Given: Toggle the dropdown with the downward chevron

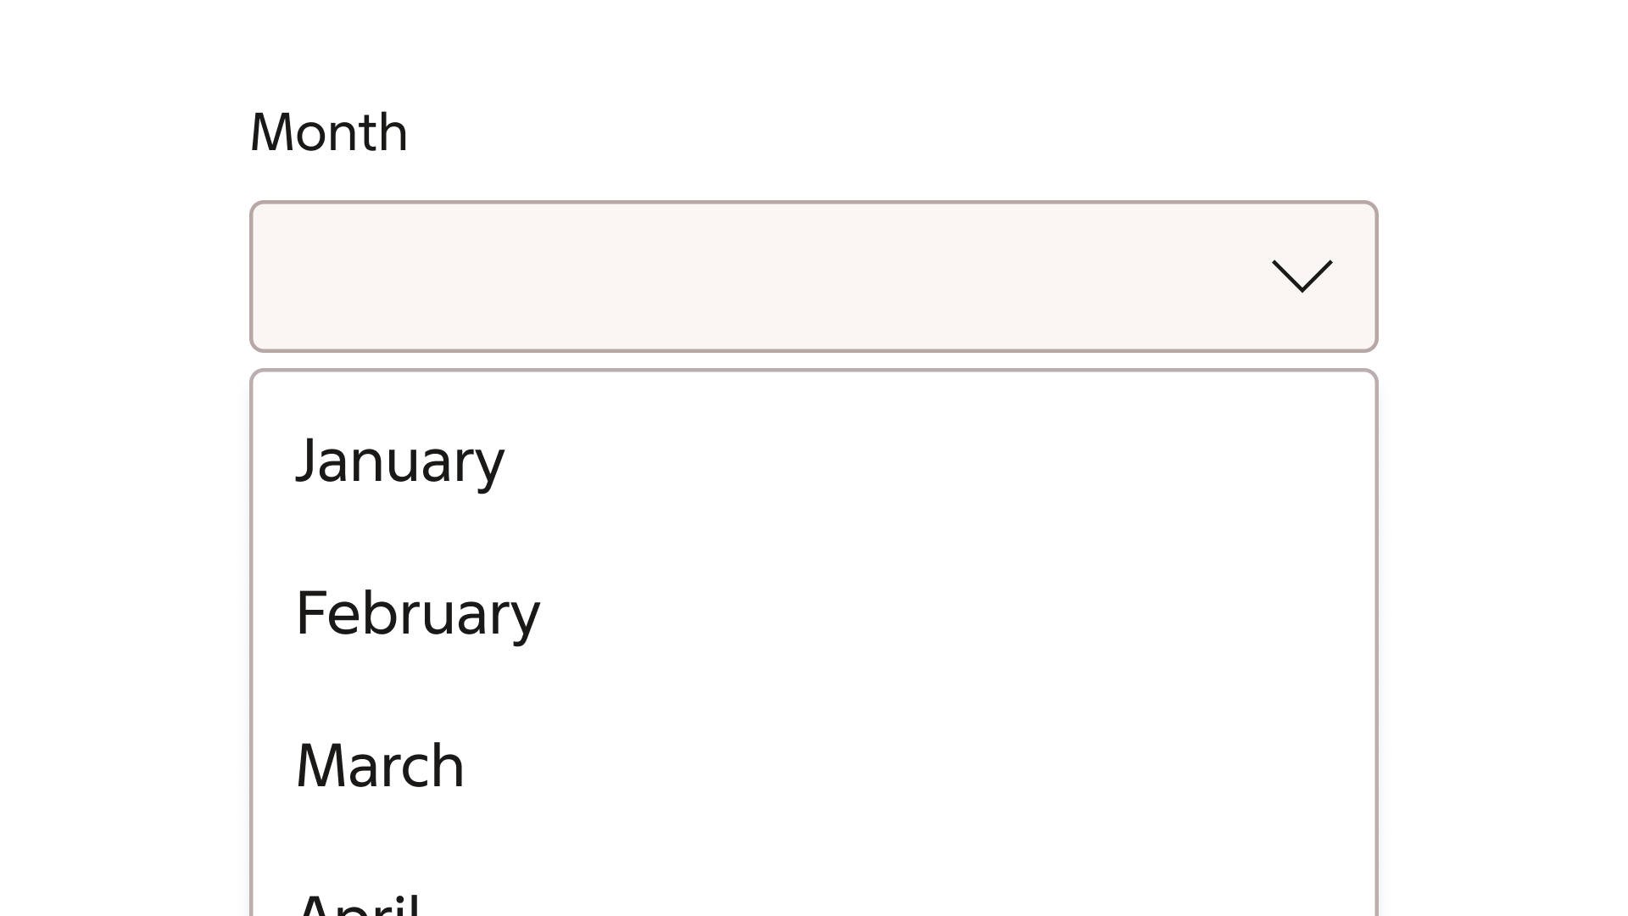Looking at the screenshot, I should (1302, 276).
